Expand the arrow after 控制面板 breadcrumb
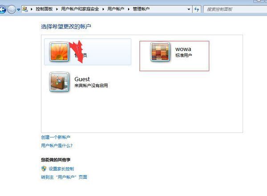Screen dimensions: 267x196 [x=57, y=9]
